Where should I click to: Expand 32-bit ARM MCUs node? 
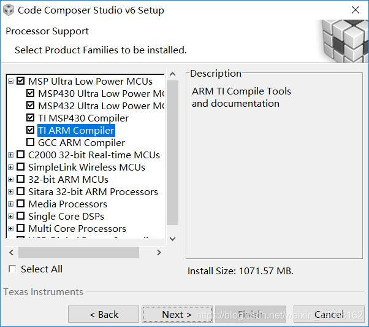pyautogui.click(x=10, y=180)
